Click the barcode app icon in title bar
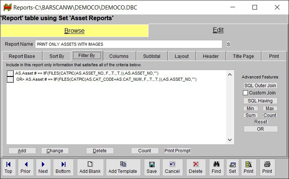This screenshot has width=289, height=179. 8,7
